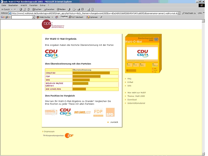Compare with the FDP logo
This screenshot has width=208, height=156.
point(98,112)
